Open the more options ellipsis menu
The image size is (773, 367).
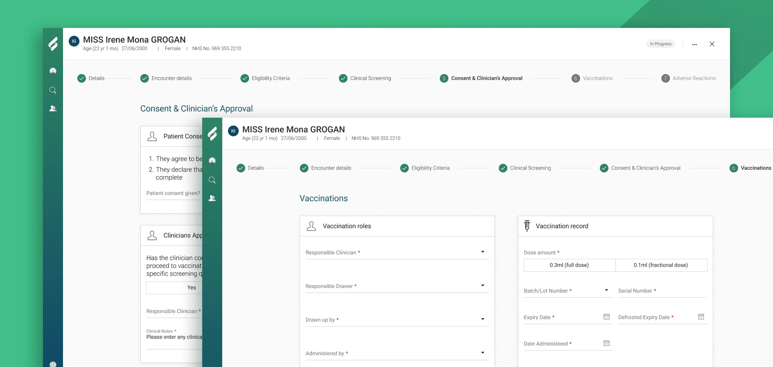694,44
